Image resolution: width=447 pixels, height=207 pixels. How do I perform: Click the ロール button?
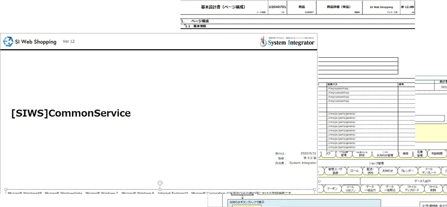[x=354, y=171]
